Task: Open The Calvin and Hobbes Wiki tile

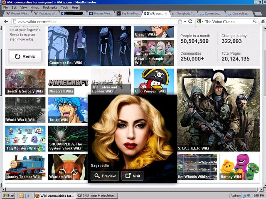Action: [x=111, y=82]
